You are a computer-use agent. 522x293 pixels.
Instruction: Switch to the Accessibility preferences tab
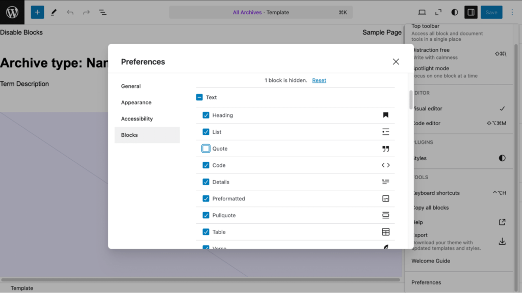137,119
